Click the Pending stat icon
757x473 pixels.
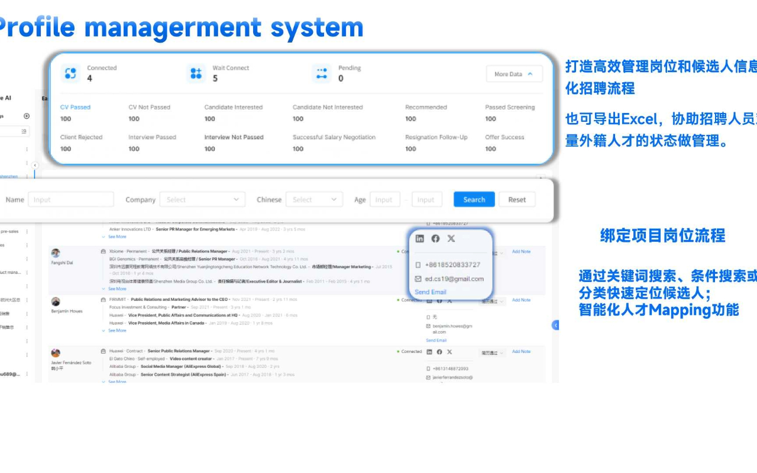[x=322, y=73]
